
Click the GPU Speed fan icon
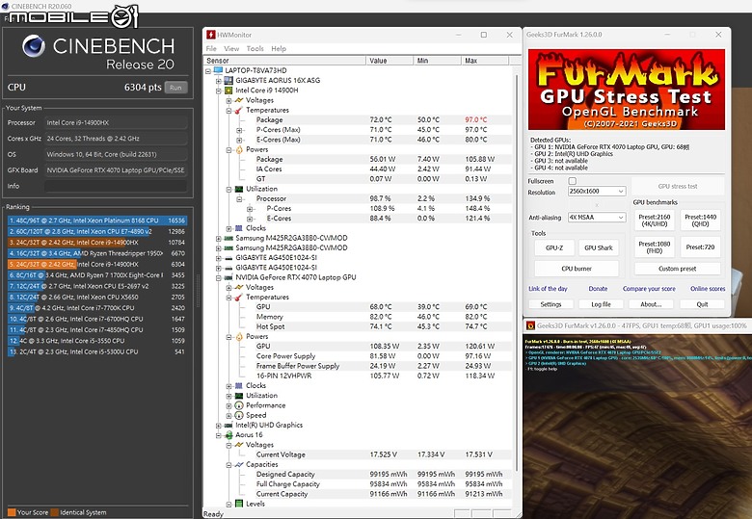[x=239, y=415]
